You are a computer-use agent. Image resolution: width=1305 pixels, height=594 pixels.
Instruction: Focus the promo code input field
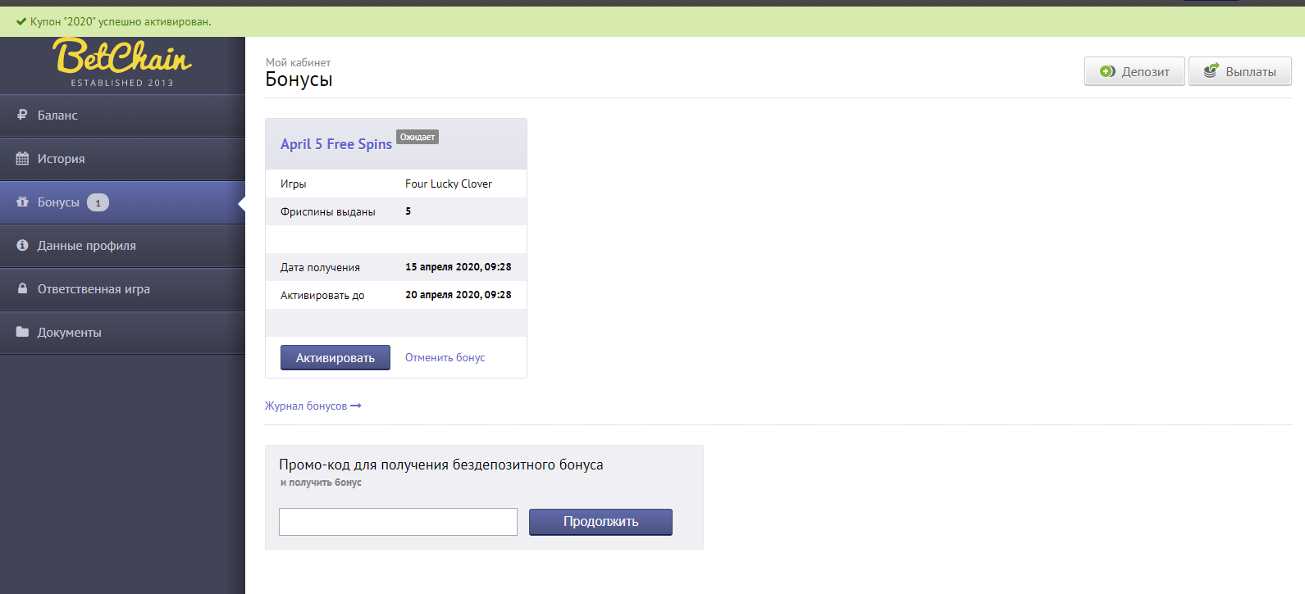[398, 522]
